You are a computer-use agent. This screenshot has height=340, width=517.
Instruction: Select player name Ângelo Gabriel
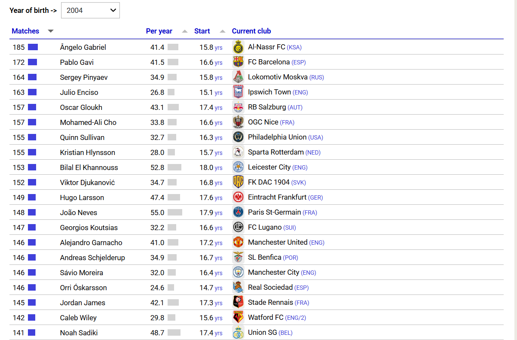tap(83, 47)
